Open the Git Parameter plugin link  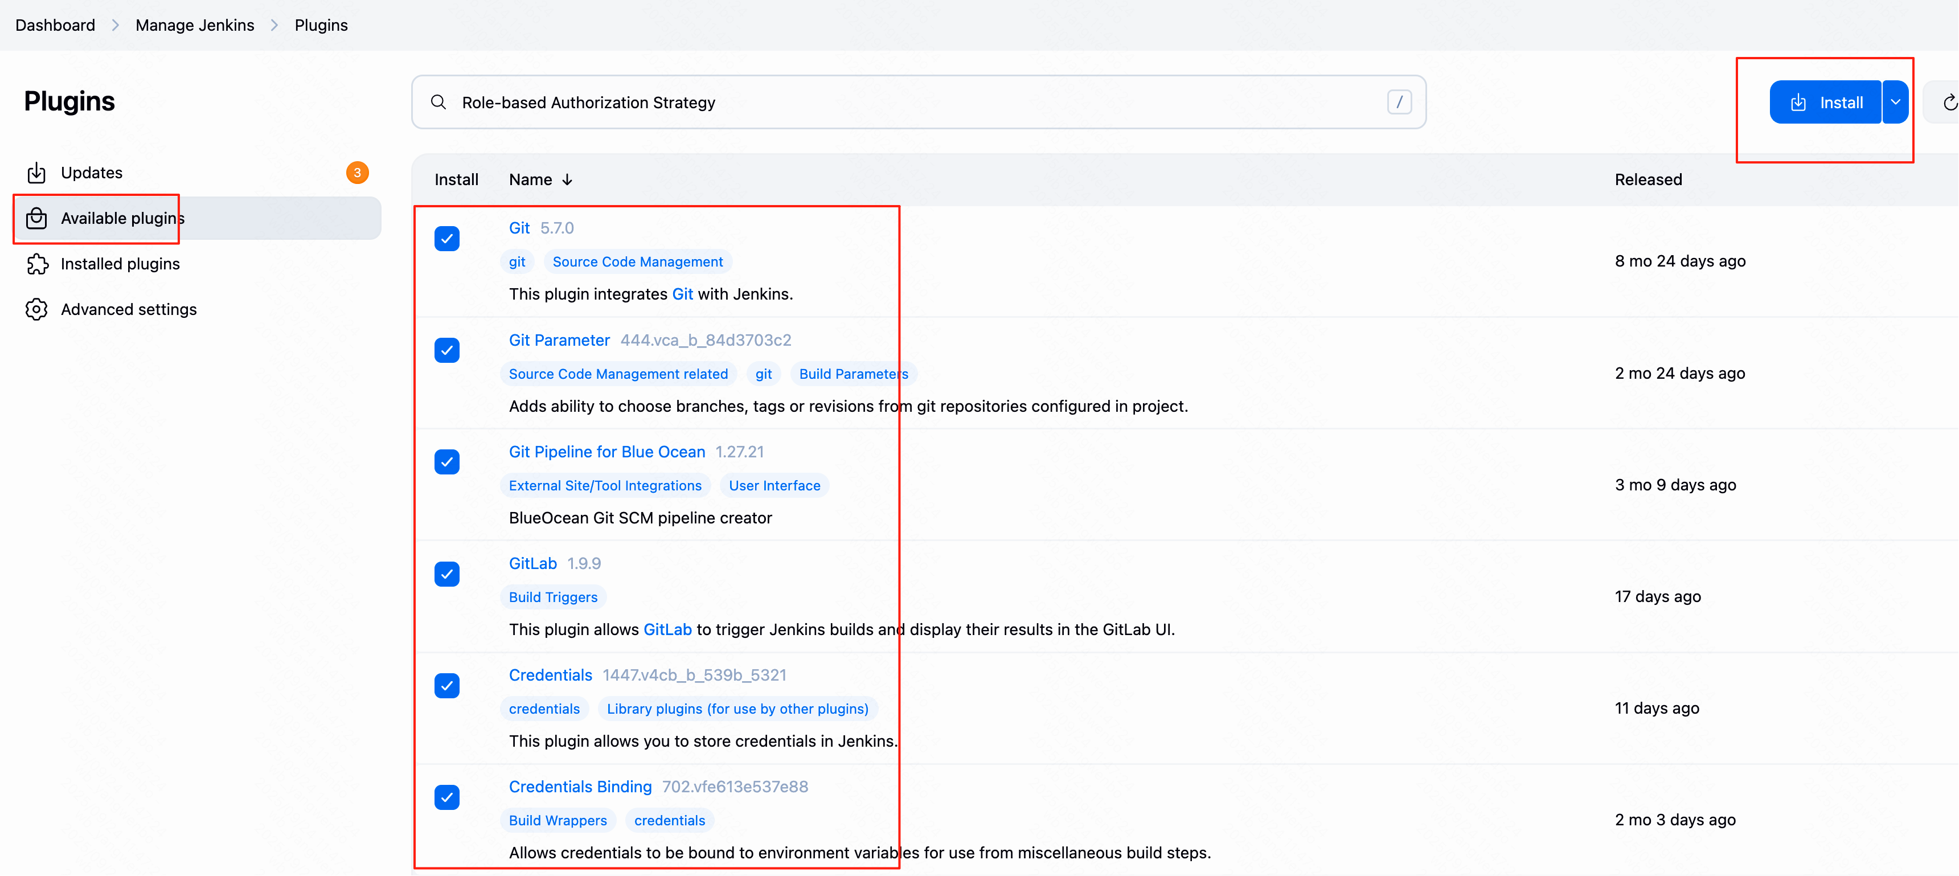click(x=559, y=341)
